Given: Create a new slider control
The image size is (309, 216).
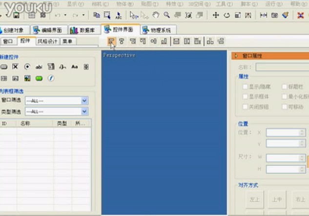Looking at the screenshot, I should 62,67.
